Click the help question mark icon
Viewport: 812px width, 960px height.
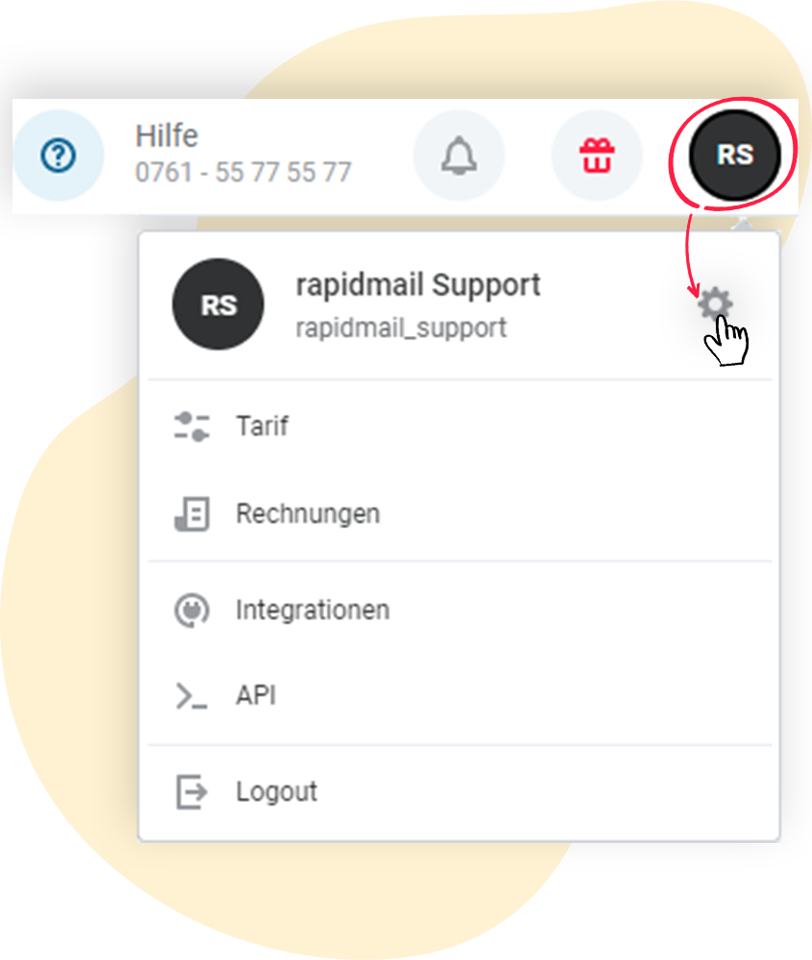(59, 156)
